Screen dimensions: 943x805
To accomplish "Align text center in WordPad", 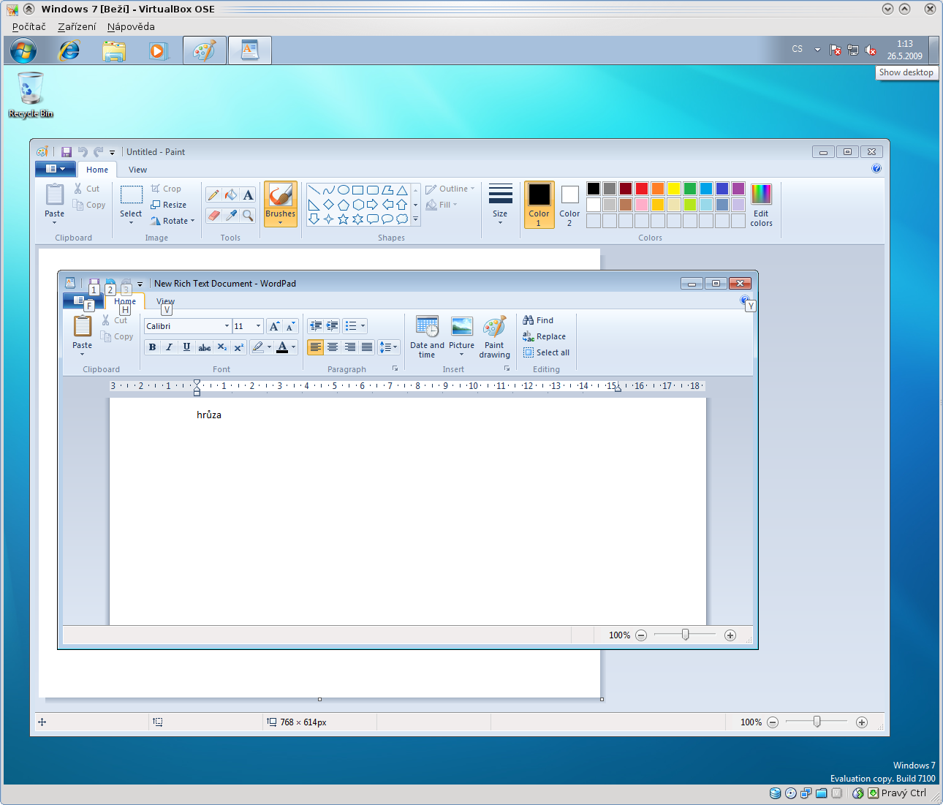I will click(333, 347).
